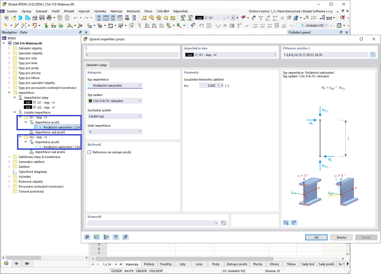Select IS2 - Imp. +Y under Imperfekční stavy
Screen dimensions: 381x274
pyautogui.click(x=46, y=108)
